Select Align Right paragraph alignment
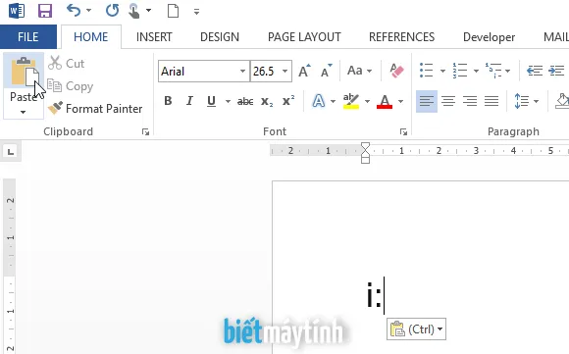 click(x=470, y=101)
